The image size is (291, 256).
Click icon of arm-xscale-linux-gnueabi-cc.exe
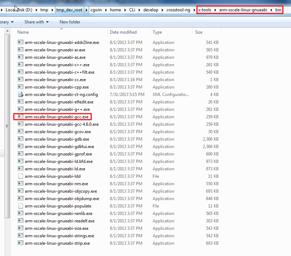coord(21,79)
